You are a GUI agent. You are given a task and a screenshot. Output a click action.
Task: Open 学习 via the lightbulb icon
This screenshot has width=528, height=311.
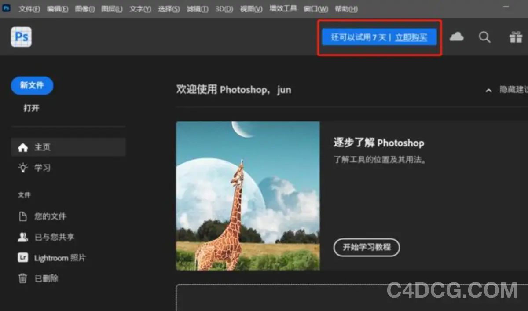[x=23, y=168]
